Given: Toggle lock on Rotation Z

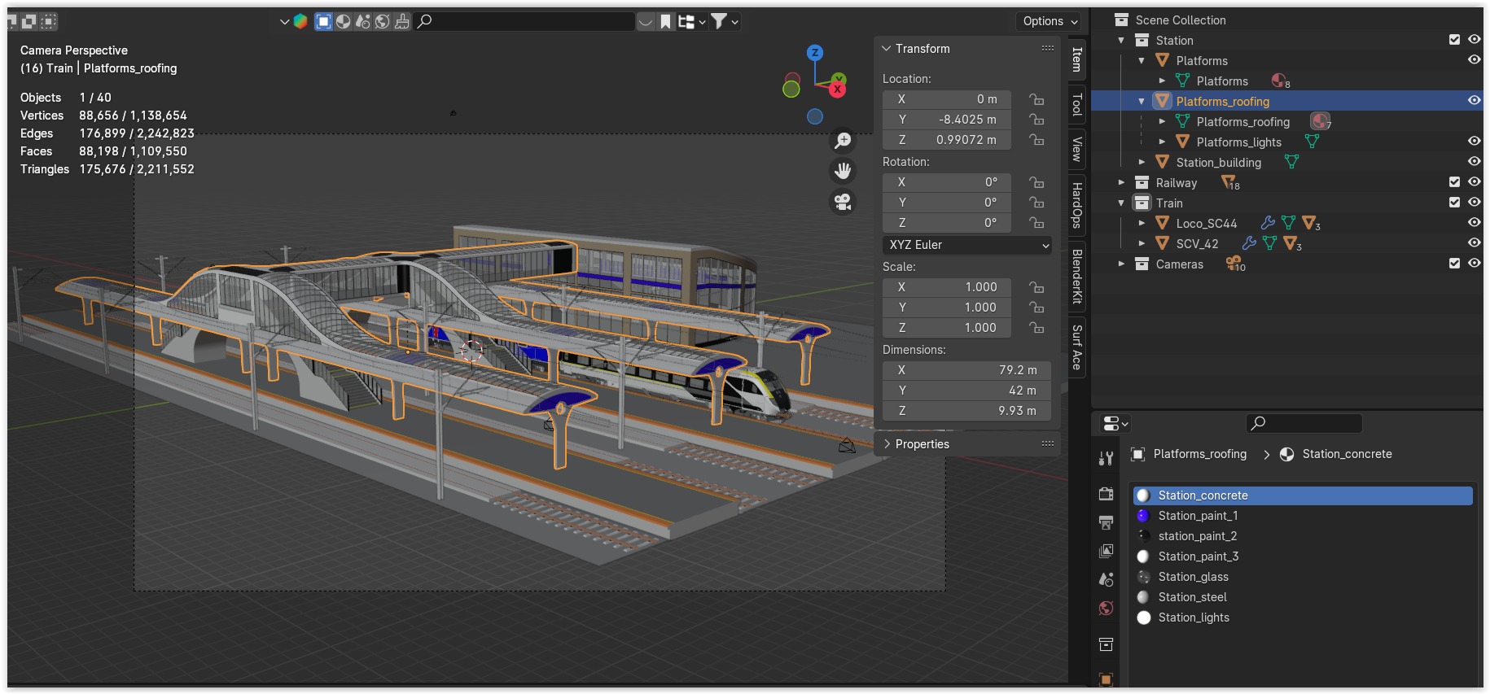Looking at the screenshot, I should click(x=1036, y=223).
